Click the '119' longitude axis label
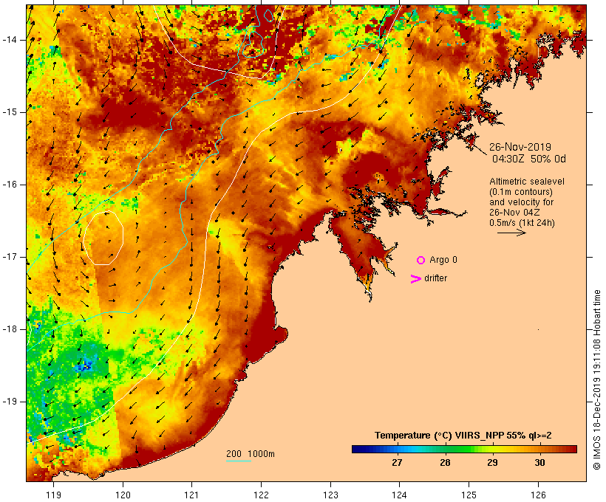This screenshot has width=606, height=502. point(53,495)
